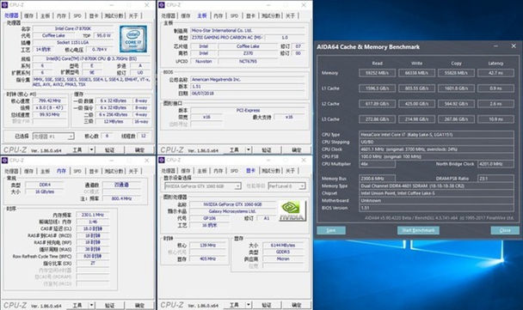Click the CPU Multiplier 46x field
This screenshot has height=310, width=523.
[x=378, y=164]
